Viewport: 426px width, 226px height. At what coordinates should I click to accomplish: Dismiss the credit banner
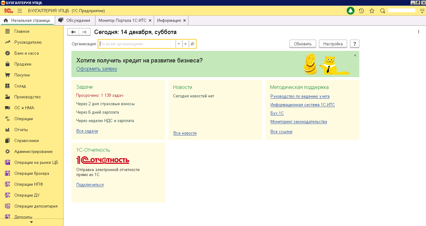(355, 55)
